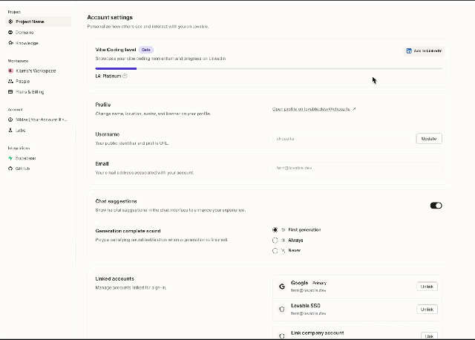The width and height of the screenshot is (475, 340).
Task: Turn off the Chat suggestions toggle
Action: pos(436,206)
